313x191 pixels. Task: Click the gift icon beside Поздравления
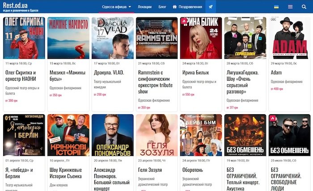(x=175, y=7)
